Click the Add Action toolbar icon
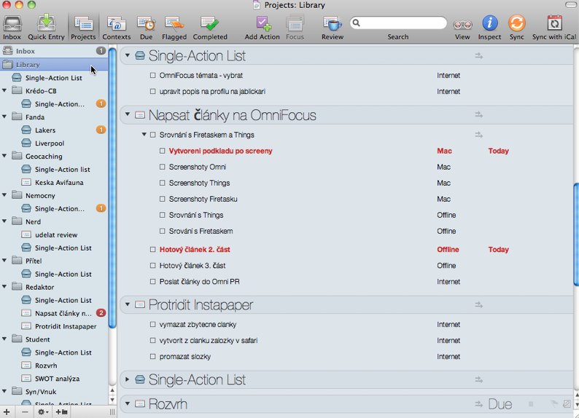Image resolution: width=579 pixels, height=418 pixels. coord(263,28)
